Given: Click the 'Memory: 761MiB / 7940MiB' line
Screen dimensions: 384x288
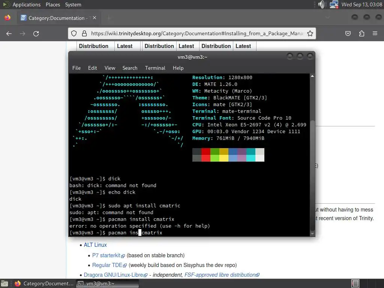Looking at the screenshot, I should [228, 138].
